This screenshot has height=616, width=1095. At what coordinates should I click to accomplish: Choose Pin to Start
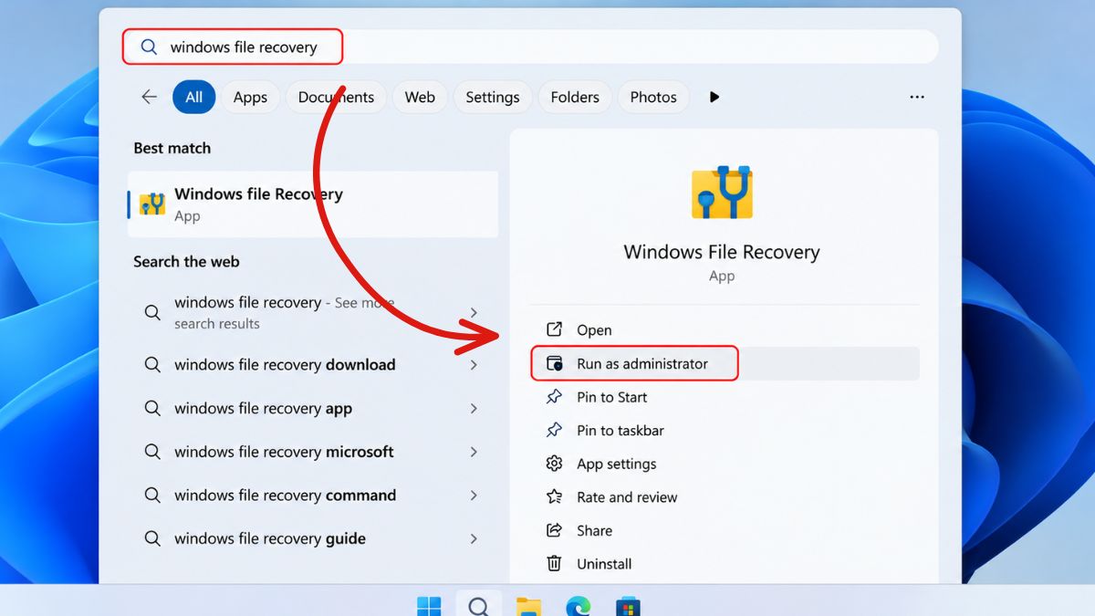(725, 397)
